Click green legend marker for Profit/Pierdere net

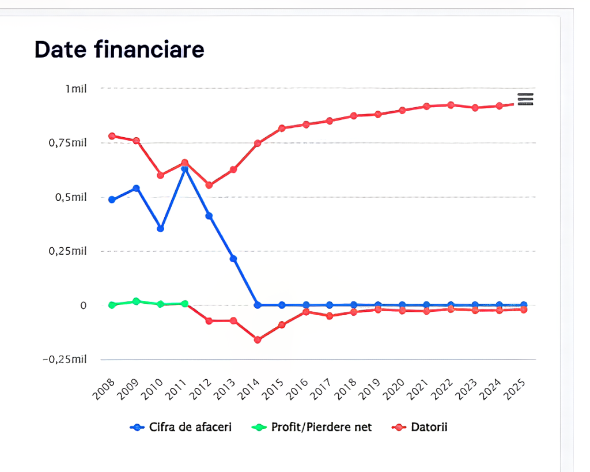click(x=259, y=428)
